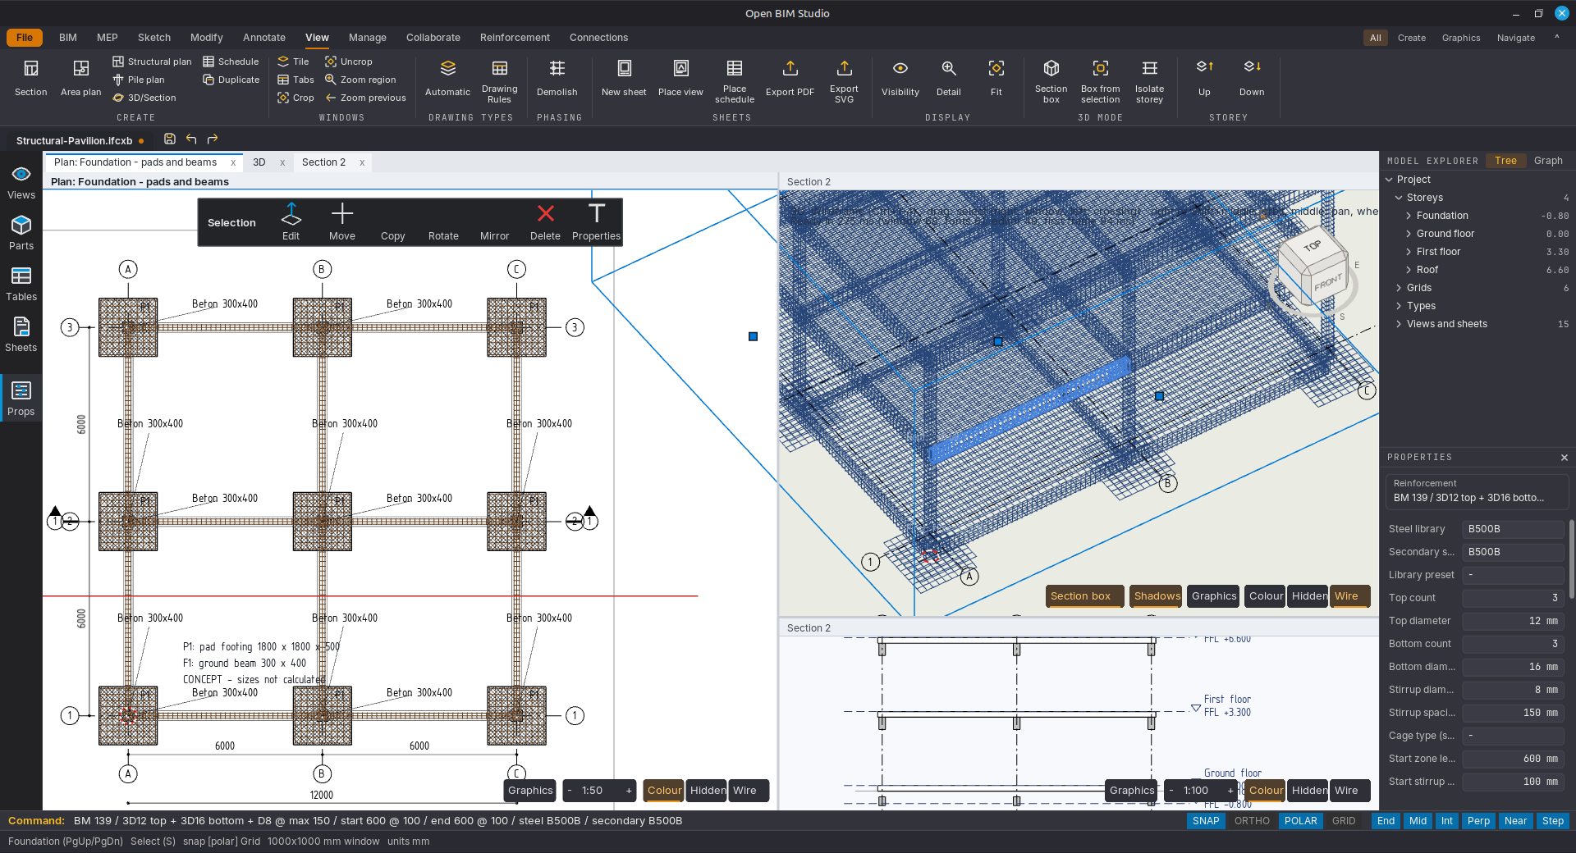
Task: Click Export PDF in the ribbon
Action: pos(790,78)
